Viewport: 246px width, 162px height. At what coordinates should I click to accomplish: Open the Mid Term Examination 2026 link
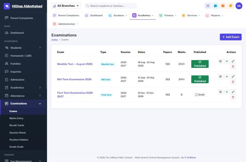(x=74, y=79)
